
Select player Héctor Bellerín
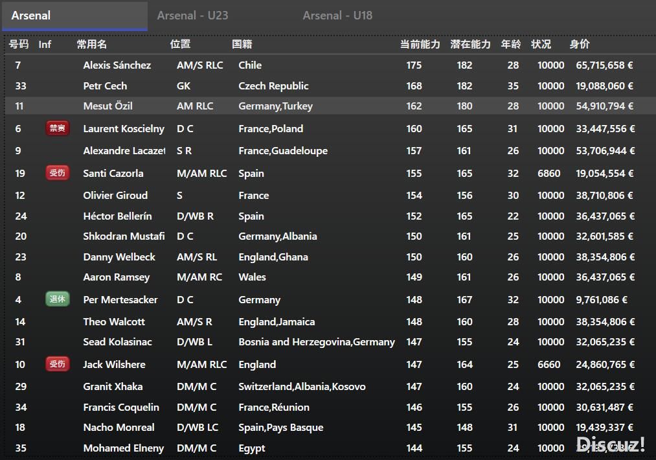(118, 216)
